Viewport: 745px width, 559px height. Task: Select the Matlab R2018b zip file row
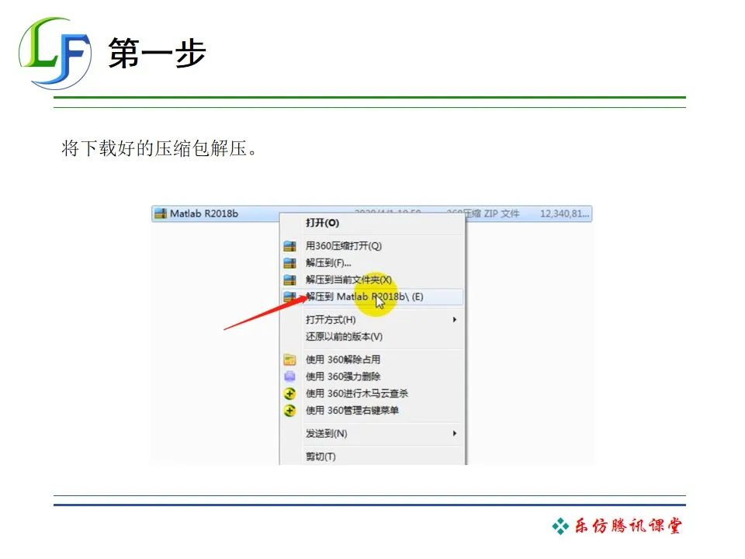tap(372, 214)
